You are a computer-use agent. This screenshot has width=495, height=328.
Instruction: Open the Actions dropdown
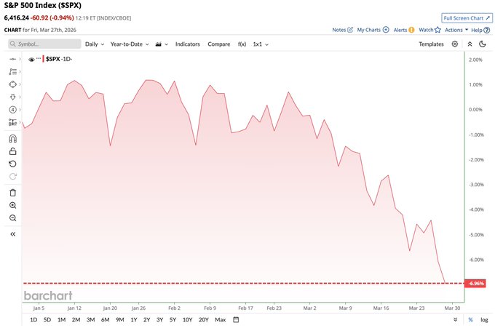tap(456, 30)
